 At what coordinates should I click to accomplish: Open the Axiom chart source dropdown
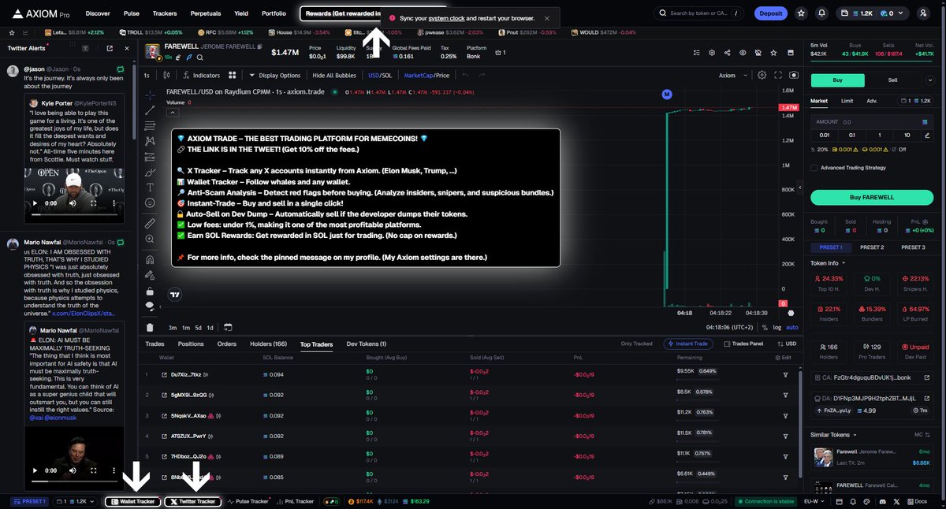732,76
